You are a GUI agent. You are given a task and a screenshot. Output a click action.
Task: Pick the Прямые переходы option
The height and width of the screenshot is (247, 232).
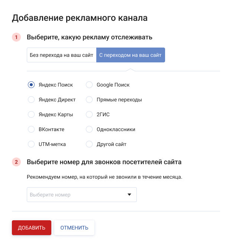[89, 100]
